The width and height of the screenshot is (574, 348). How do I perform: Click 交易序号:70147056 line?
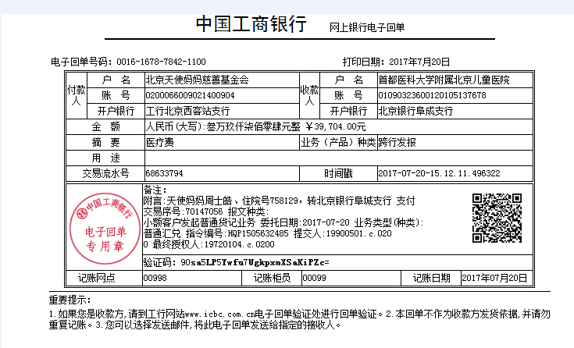(206, 211)
